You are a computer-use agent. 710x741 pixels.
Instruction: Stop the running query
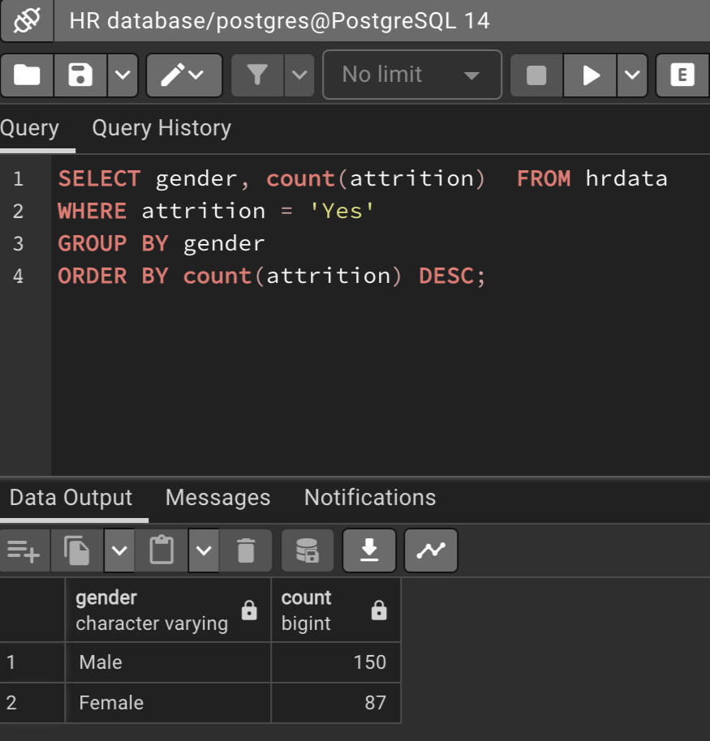[x=536, y=75]
